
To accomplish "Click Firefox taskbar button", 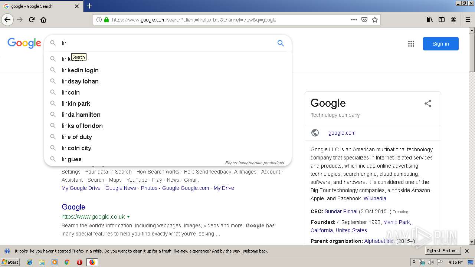I will (92, 262).
